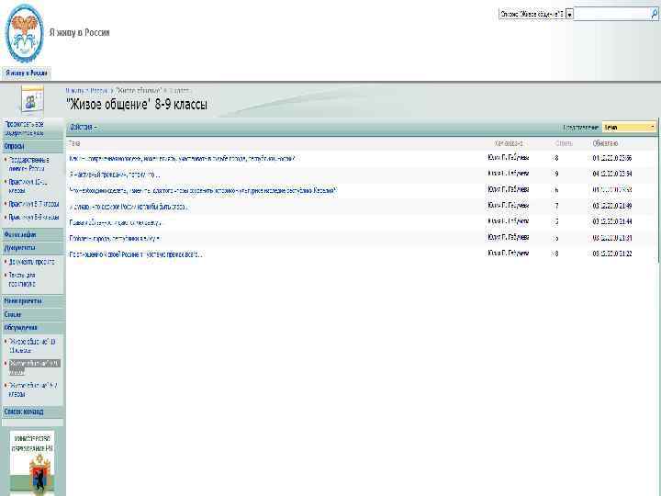This screenshot has height=496, width=661.
Task: Click the site logo emblem at top left
Action: [24, 33]
